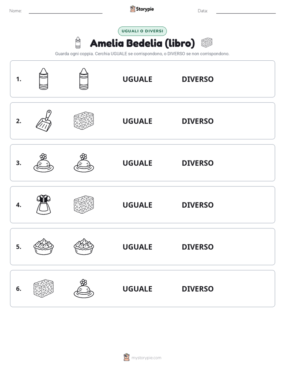
Task: Click the UGUALI O DIVERSI badge
Action: pos(142,31)
